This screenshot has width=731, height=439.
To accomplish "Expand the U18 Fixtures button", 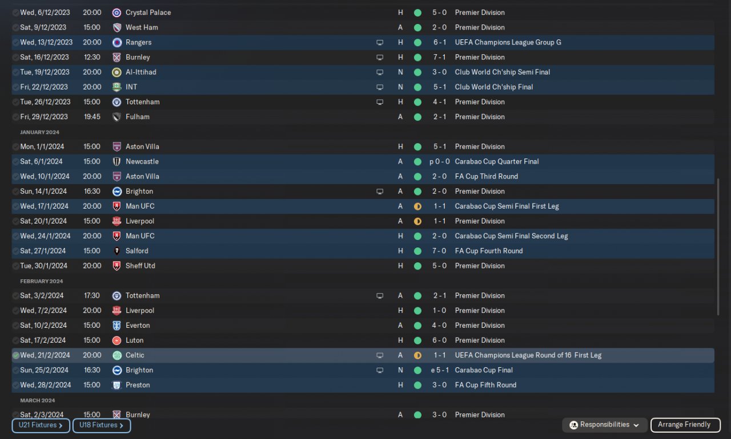I will click(101, 425).
